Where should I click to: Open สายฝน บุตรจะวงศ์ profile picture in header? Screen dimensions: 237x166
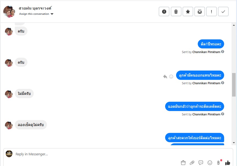tap(9, 11)
